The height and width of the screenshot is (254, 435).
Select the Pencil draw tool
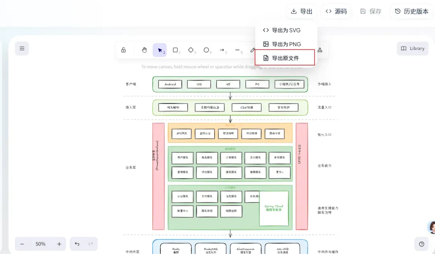coord(252,50)
